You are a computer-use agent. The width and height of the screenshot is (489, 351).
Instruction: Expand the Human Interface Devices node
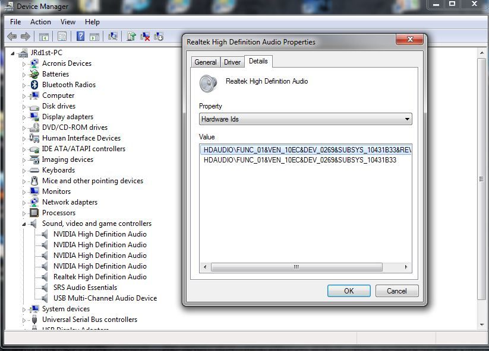(x=24, y=139)
